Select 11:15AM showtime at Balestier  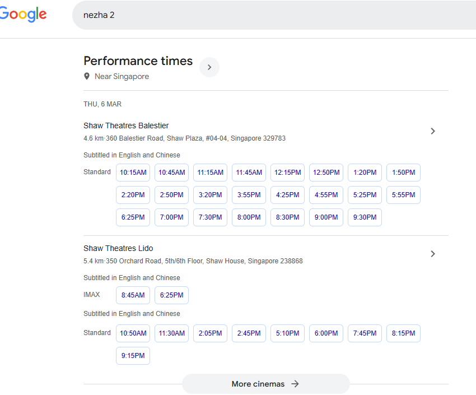coord(210,173)
